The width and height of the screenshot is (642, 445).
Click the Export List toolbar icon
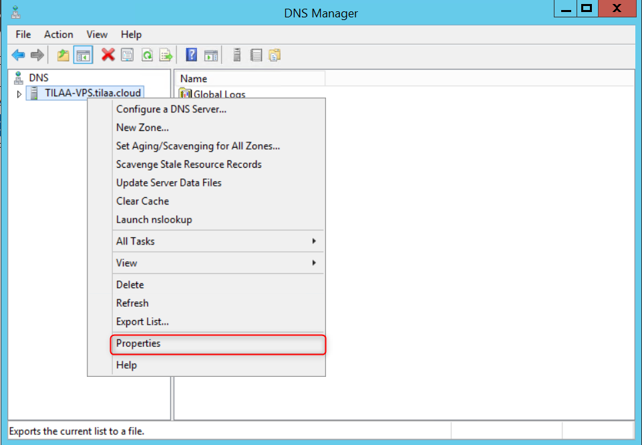click(x=166, y=55)
